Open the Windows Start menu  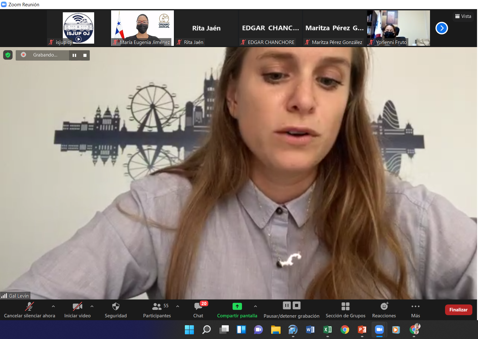click(x=189, y=330)
